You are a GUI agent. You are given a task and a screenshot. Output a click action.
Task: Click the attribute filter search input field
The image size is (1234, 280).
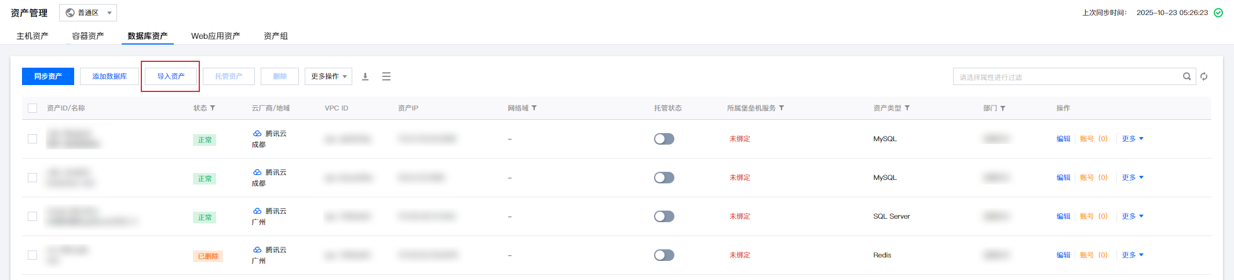(x=1066, y=77)
